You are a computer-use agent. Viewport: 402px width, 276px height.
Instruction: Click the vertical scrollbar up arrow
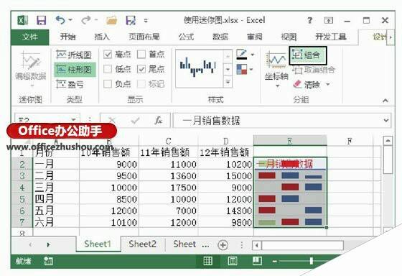(388, 141)
